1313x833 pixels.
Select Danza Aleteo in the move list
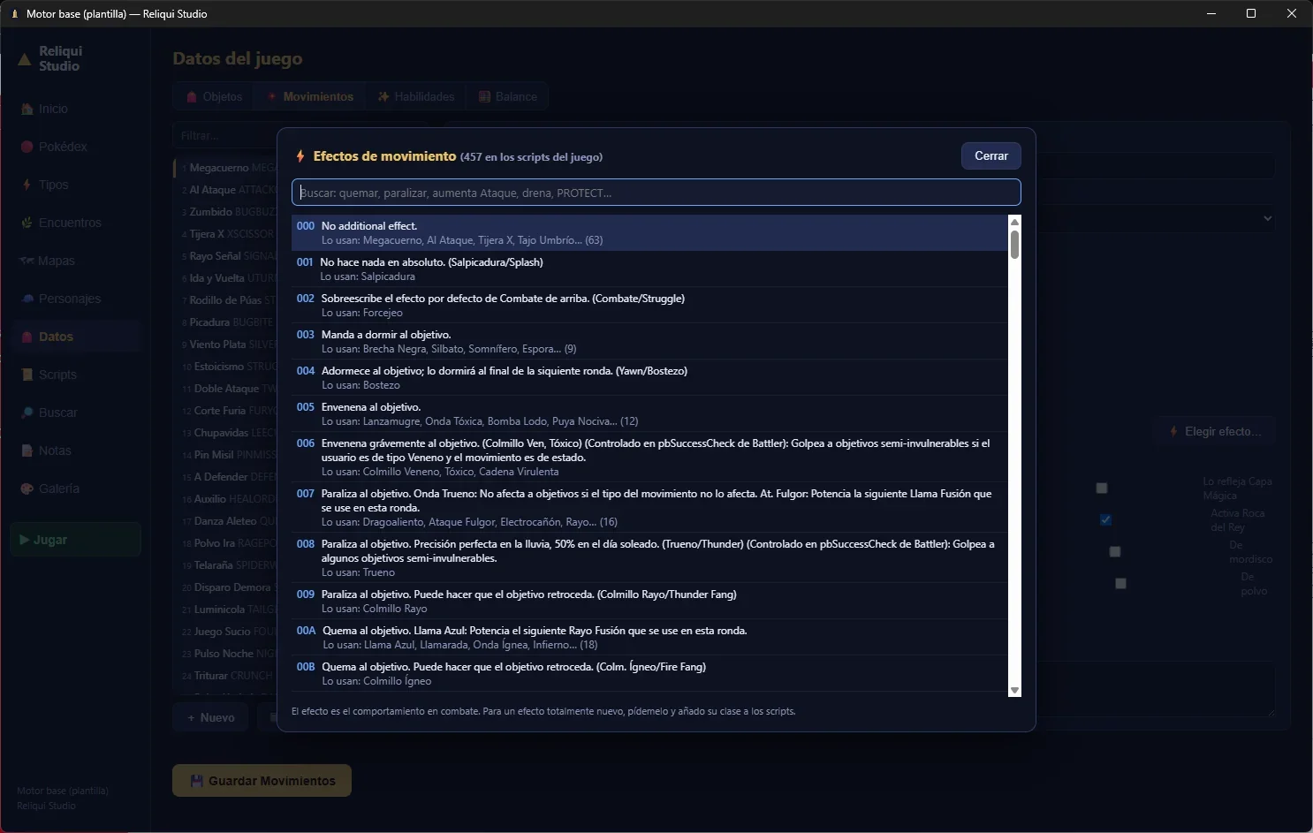point(226,521)
